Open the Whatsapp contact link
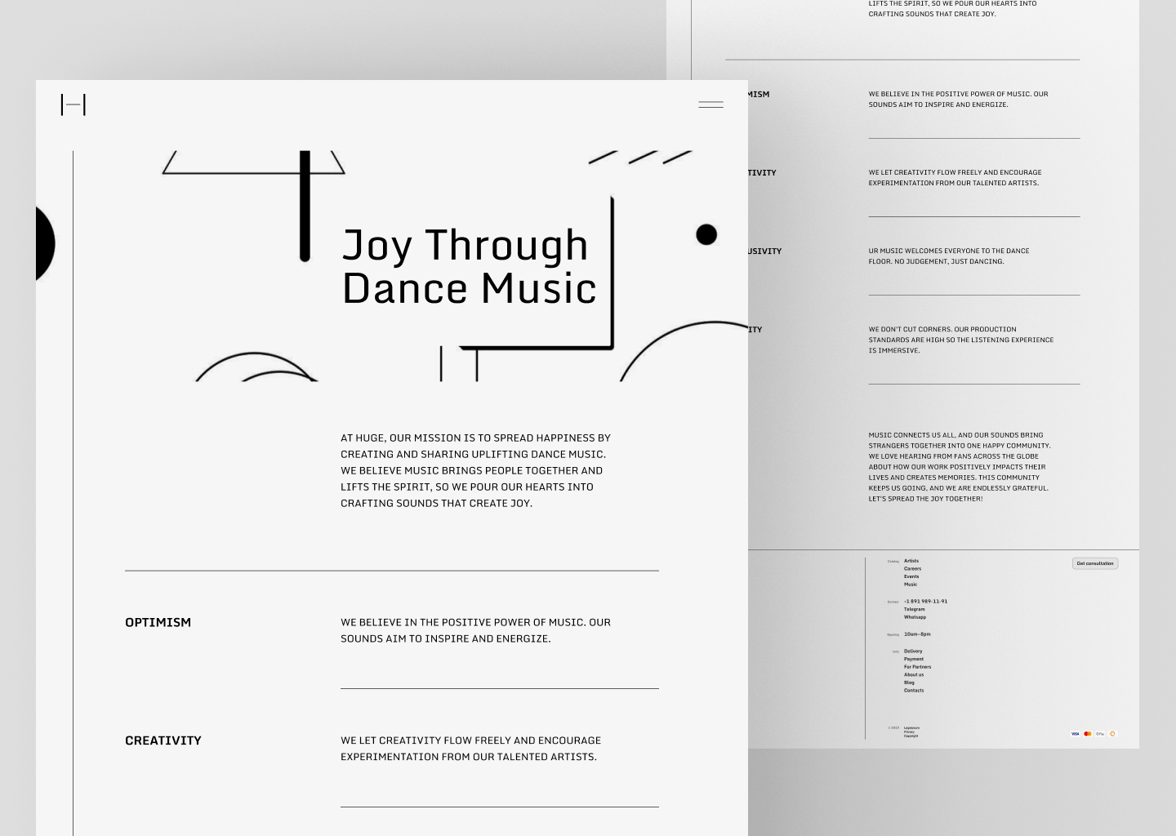 915,617
